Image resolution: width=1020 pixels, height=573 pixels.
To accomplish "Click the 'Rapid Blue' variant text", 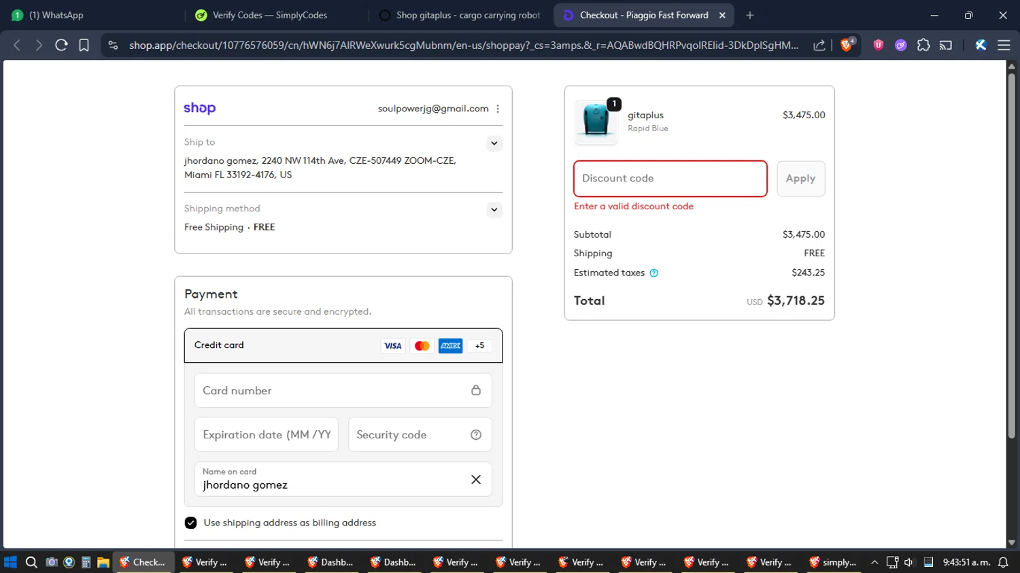I will click(647, 128).
